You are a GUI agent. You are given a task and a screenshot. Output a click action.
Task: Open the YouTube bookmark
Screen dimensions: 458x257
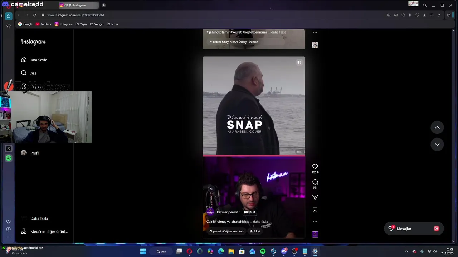pyautogui.click(x=44, y=24)
